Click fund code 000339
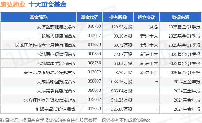202x123 pixels. tap(94, 54)
